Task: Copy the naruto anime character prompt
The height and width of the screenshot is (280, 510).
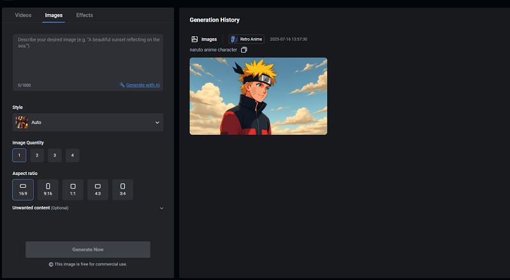Action: (x=244, y=50)
